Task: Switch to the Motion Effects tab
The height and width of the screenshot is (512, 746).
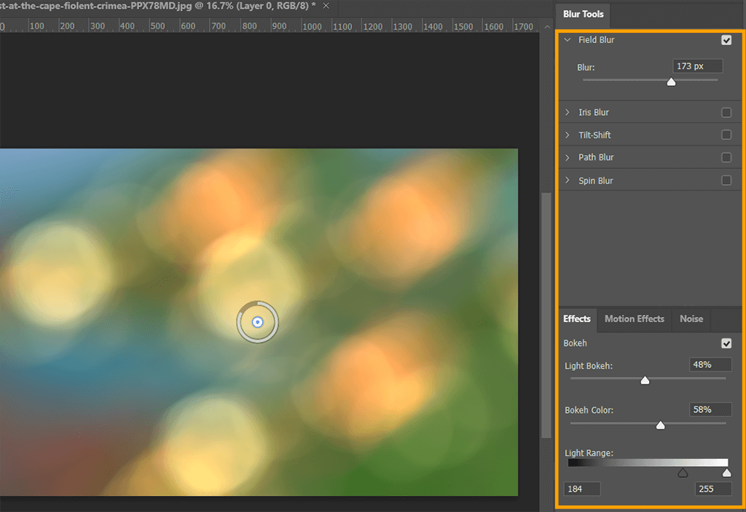Action: coord(635,319)
